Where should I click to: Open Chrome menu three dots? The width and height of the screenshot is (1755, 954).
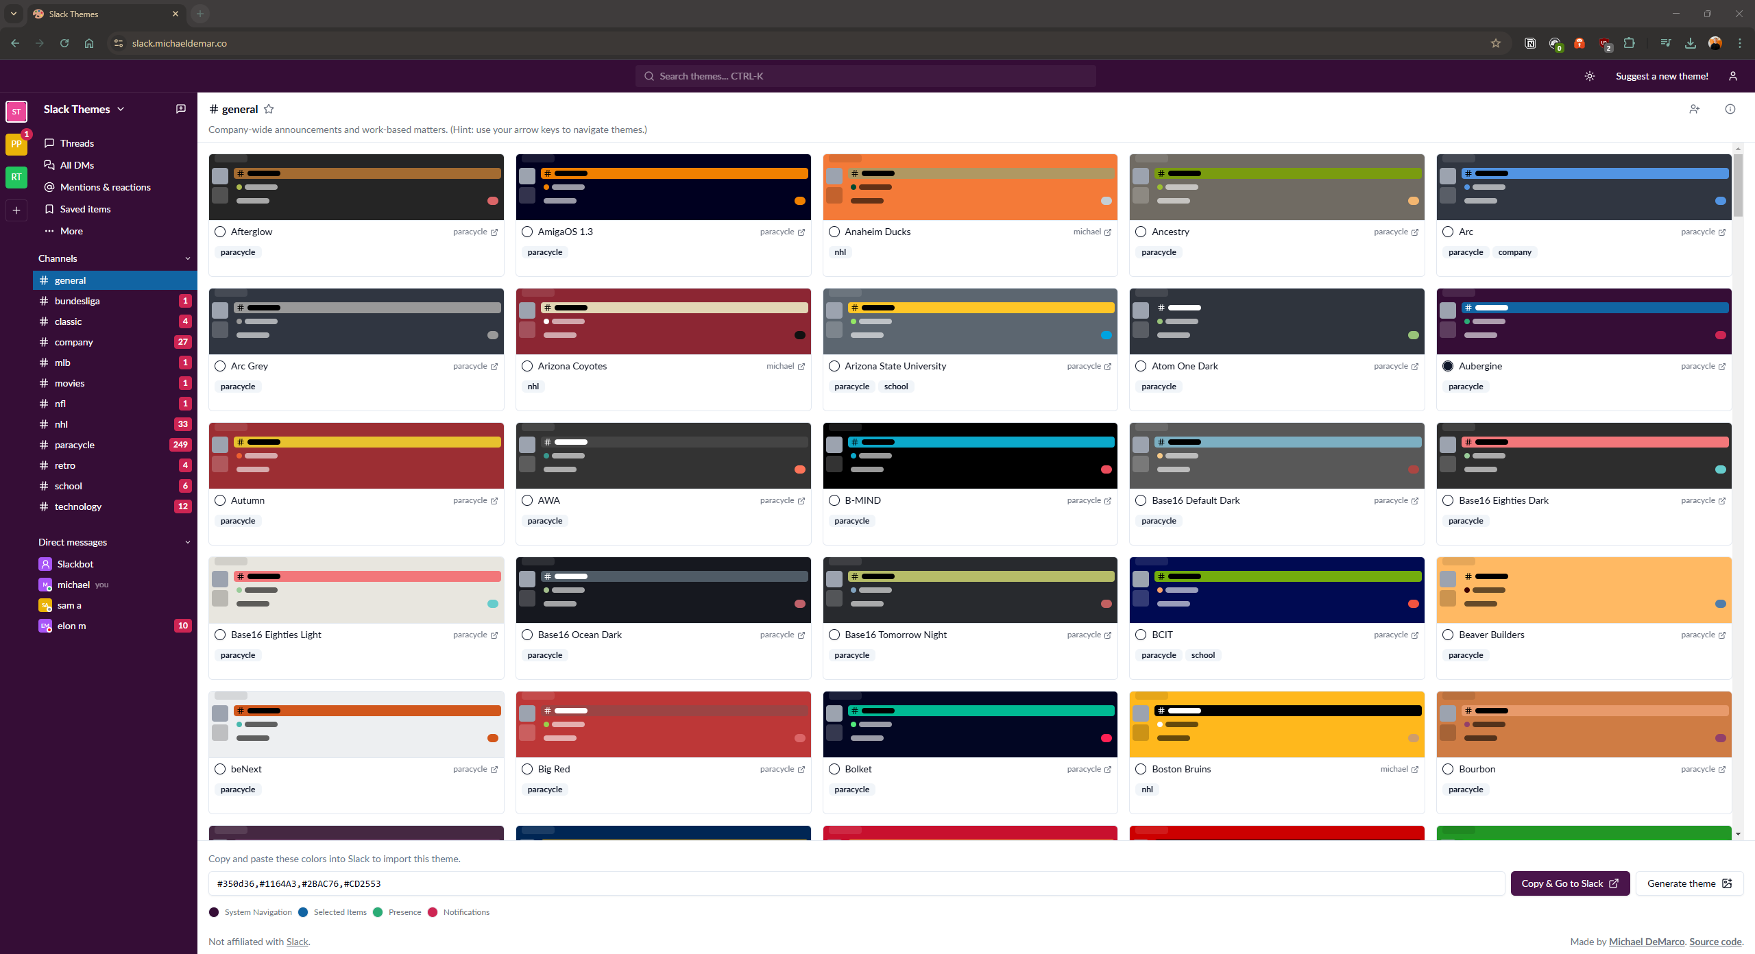pyautogui.click(x=1740, y=43)
